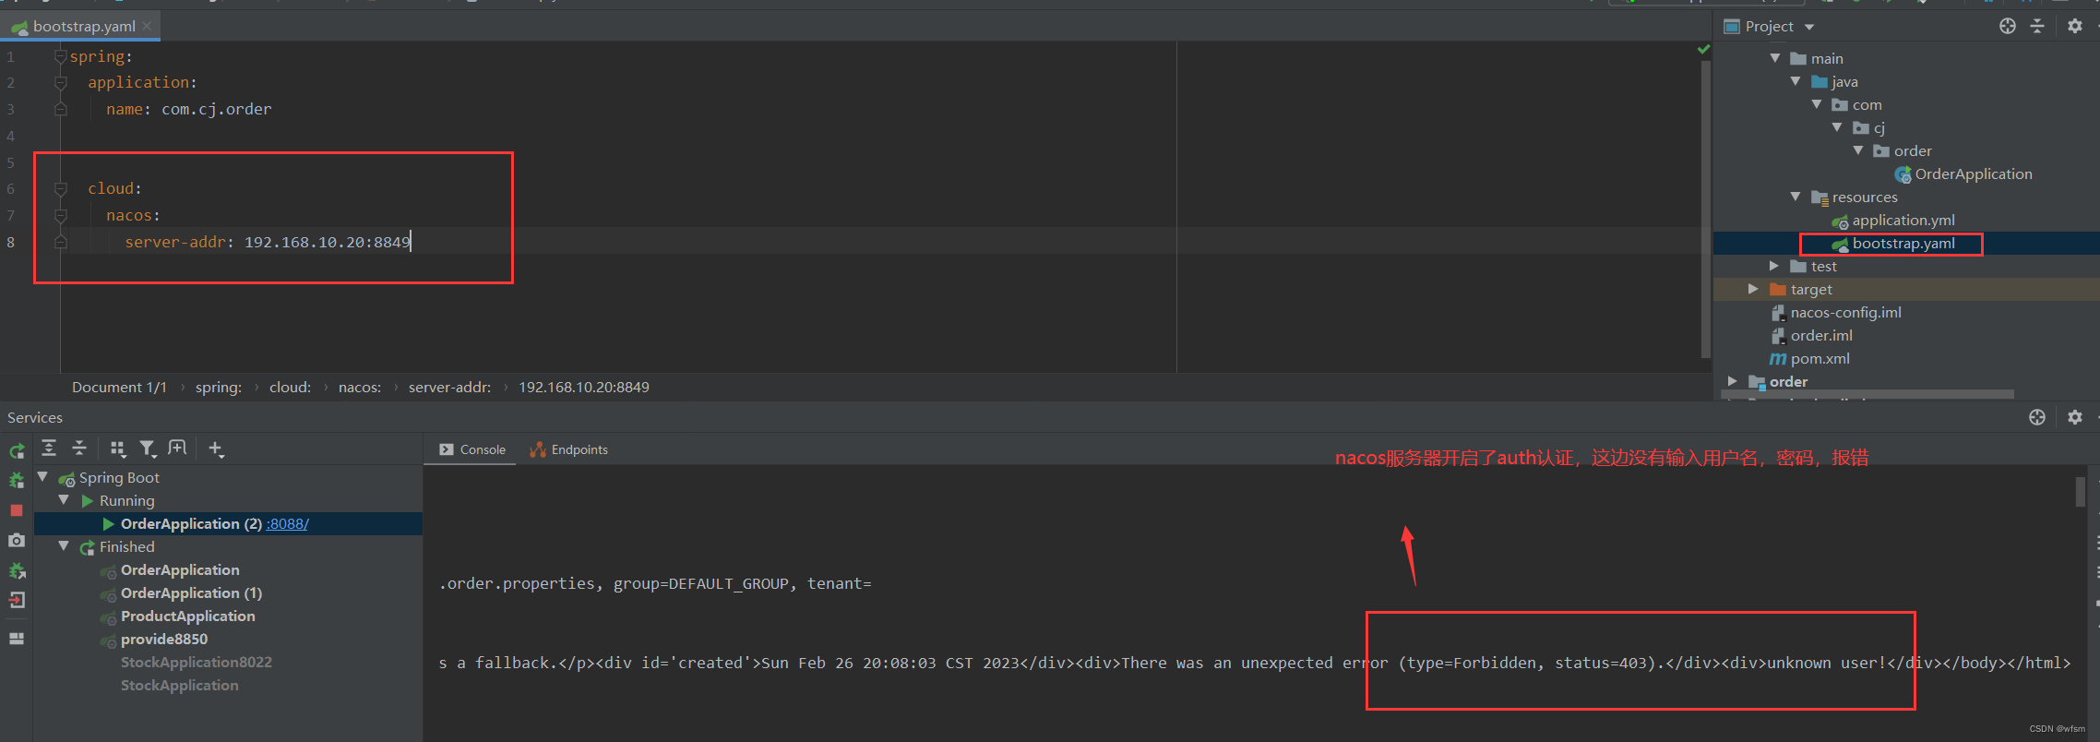
Task: Fold the cloud: block in gutter
Action: (x=61, y=188)
